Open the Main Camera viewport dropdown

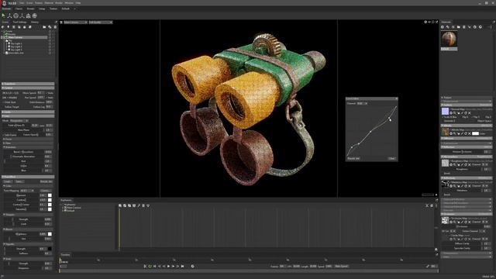coord(75,22)
